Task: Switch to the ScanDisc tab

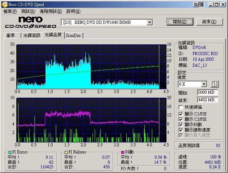Action: [x=73, y=36]
